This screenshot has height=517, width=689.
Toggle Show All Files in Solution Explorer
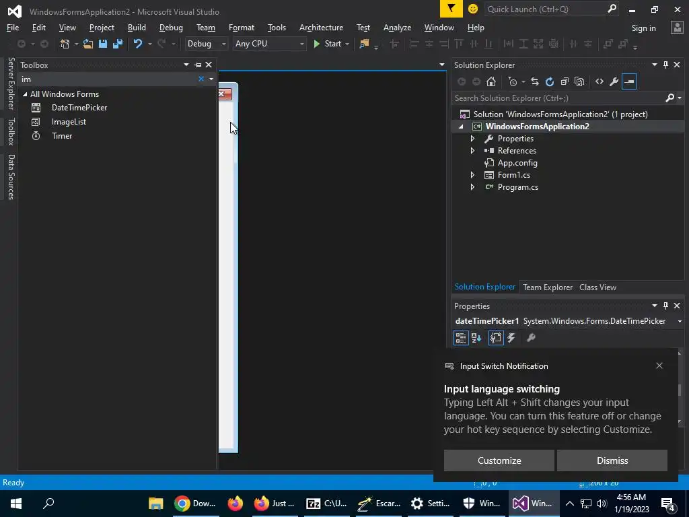pyautogui.click(x=579, y=81)
